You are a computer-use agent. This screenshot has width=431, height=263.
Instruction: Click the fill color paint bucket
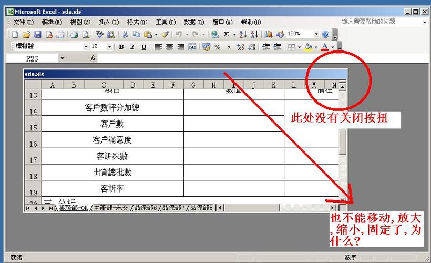click(x=309, y=47)
